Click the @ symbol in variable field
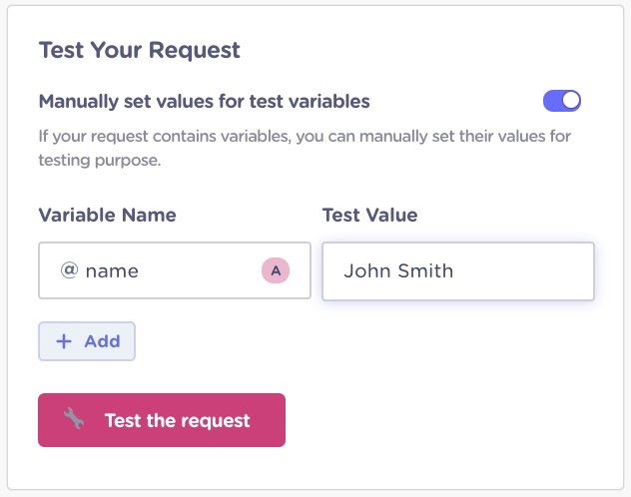 tap(69, 269)
